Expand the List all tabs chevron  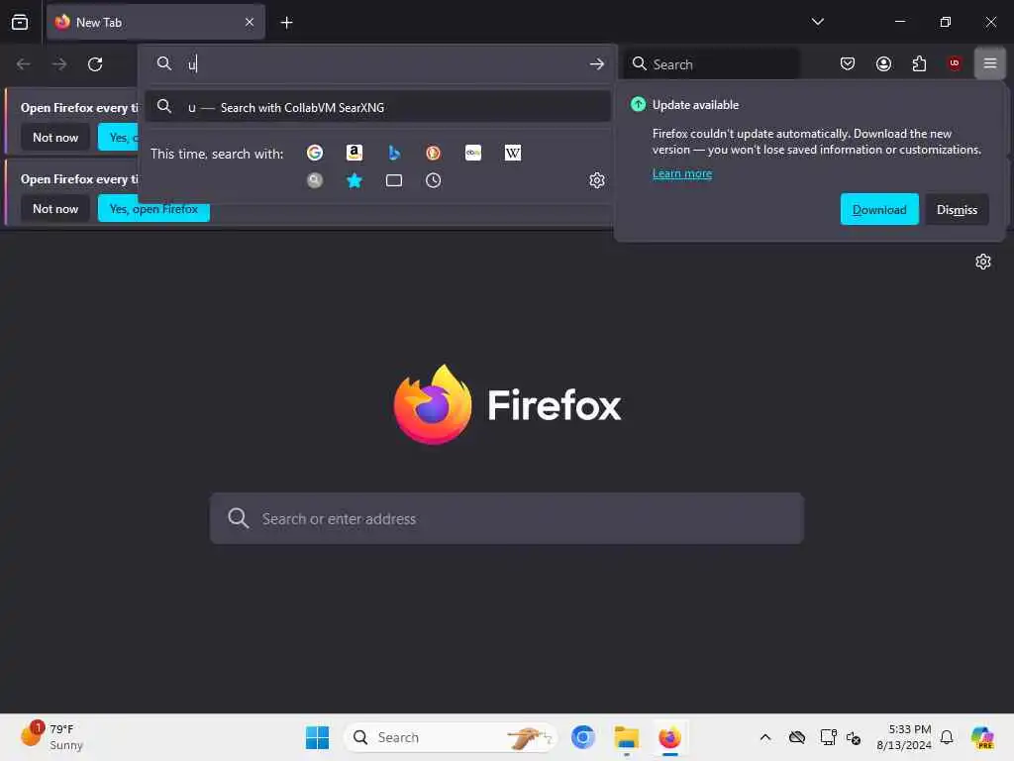click(x=817, y=22)
